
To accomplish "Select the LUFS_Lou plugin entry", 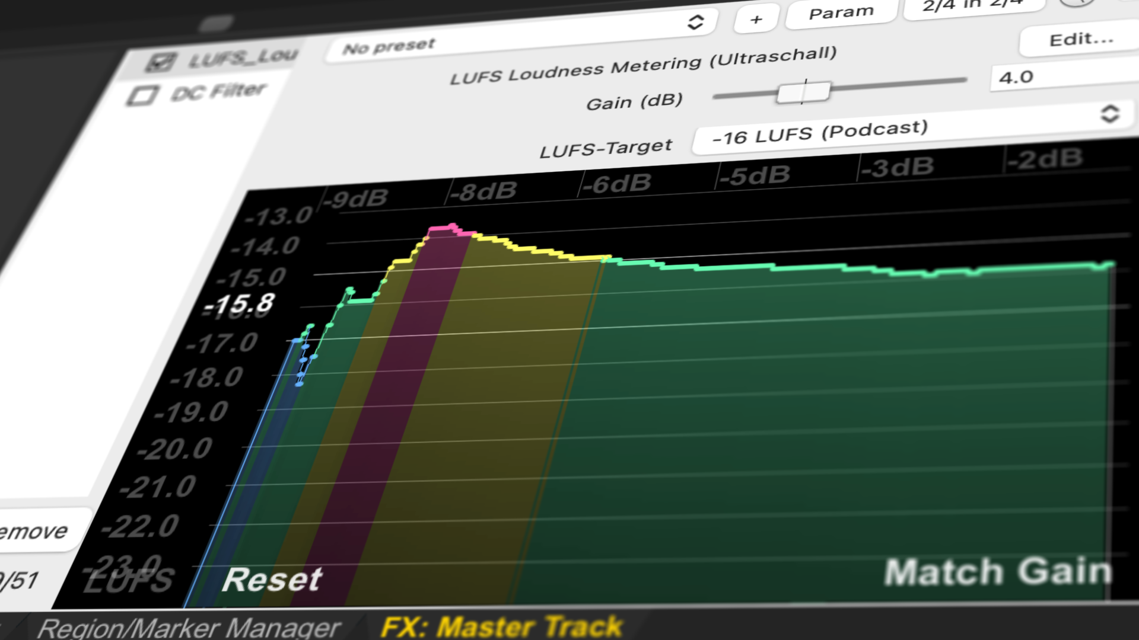I will click(x=242, y=57).
